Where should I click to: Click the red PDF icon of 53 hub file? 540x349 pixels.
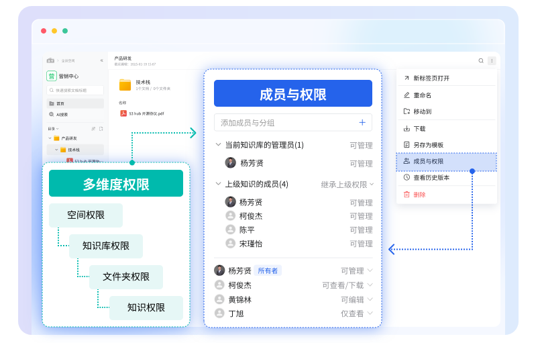tap(123, 113)
